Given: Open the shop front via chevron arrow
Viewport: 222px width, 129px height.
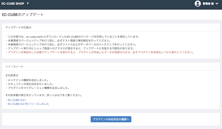Looking at the screenshot, I should [28, 3].
